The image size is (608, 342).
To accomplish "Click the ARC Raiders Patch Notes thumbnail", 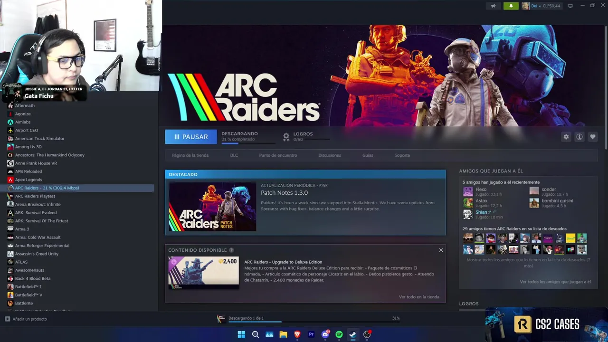I will (x=212, y=207).
